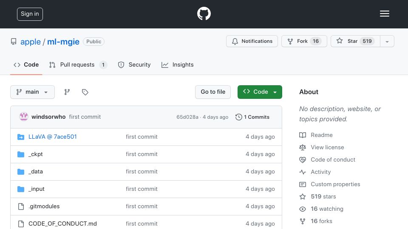Click the Public visibility badge
Viewport: 408px width, 229px height.
(93, 42)
